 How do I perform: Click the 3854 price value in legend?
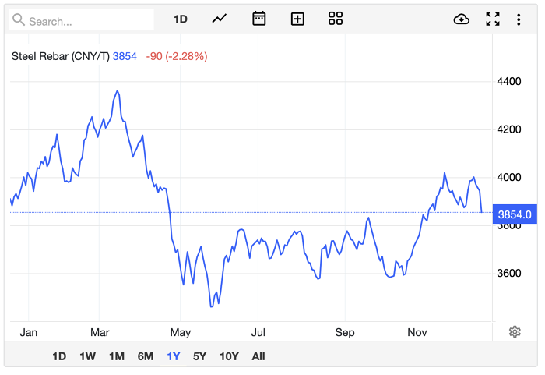(125, 56)
